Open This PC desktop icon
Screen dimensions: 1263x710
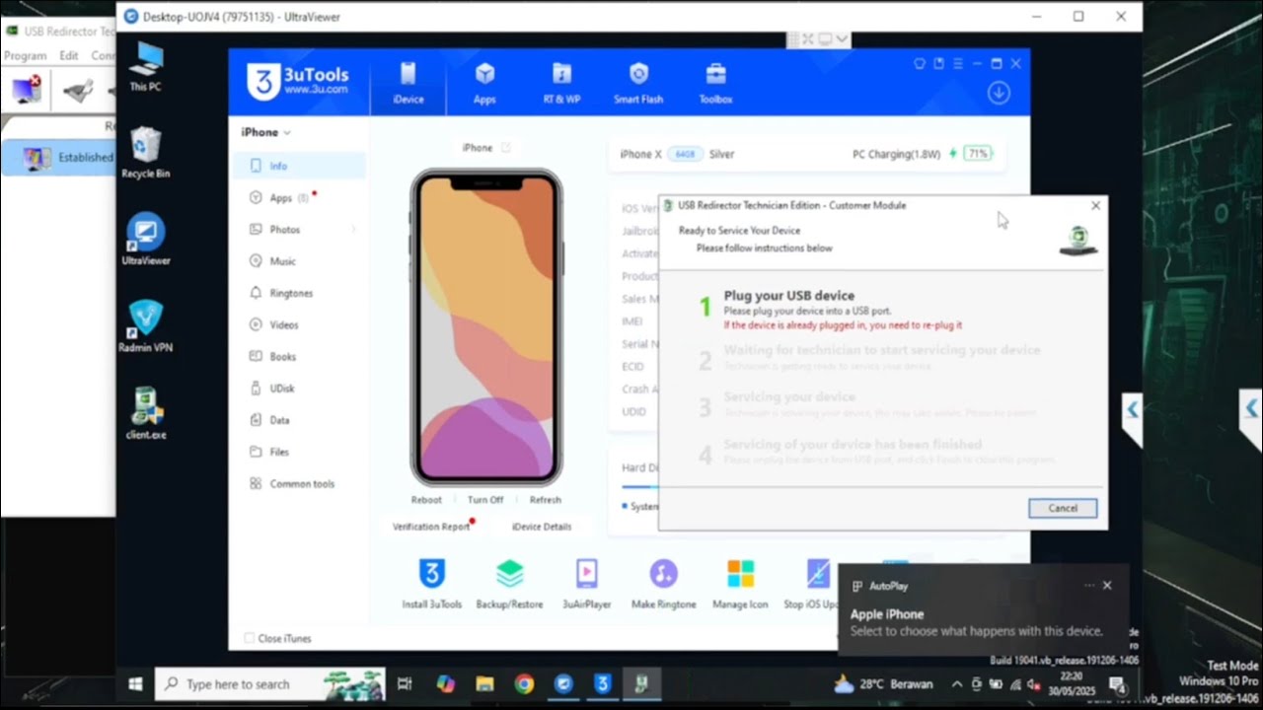[x=145, y=66]
